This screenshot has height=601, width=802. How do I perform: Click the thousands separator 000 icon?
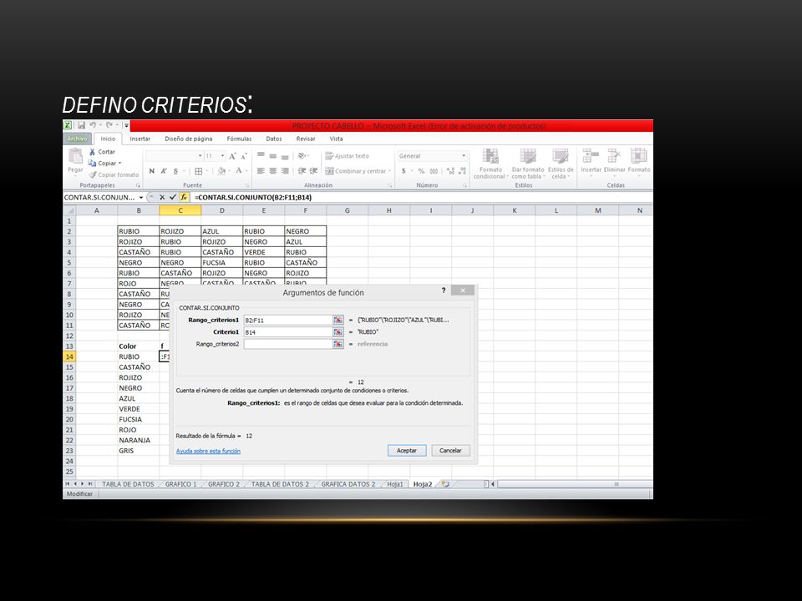coord(434,171)
